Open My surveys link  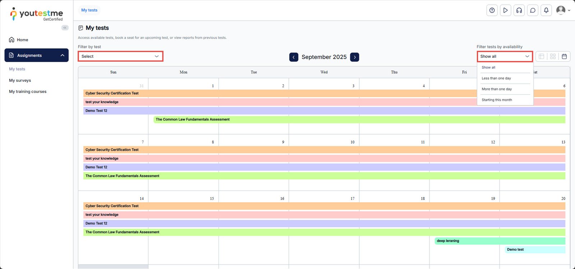tap(20, 80)
